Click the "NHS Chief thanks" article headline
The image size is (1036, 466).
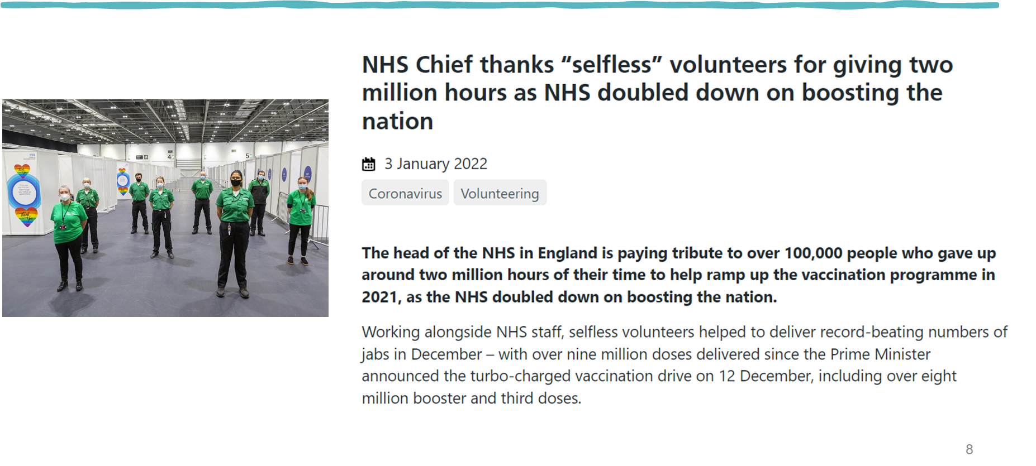pos(657,93)
